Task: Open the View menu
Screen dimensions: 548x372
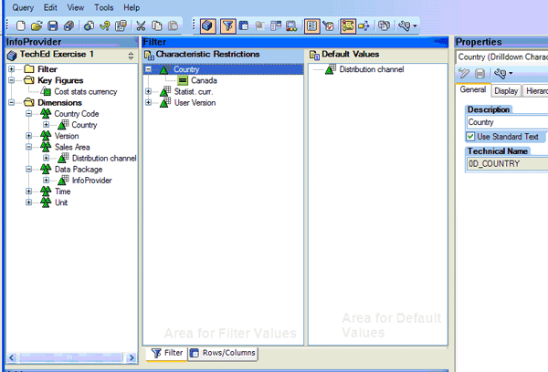Action: pyautogui.click(x=76, y=7)
